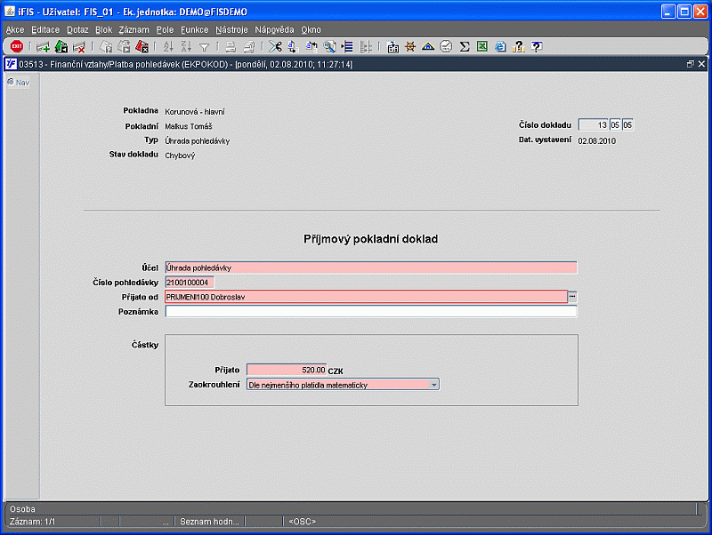This screenshot has width=712, height=535.
Task: Click the Přijato od field
Action: [x=366, y=297]
